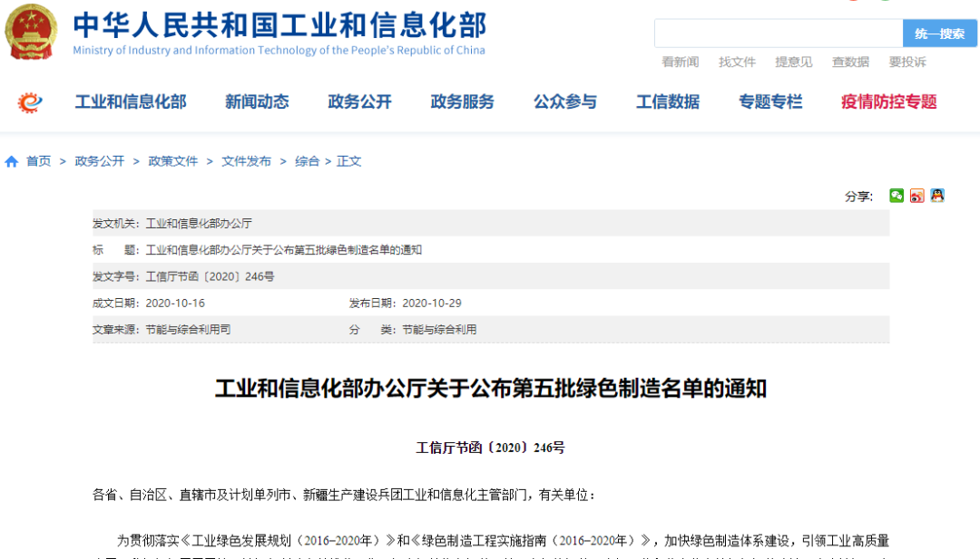Image resolution: width=980 pixels, height=559 pixels.
Task: Open the 政务服务 menu item
Action: pyautogui.click(x=462, y=102)
